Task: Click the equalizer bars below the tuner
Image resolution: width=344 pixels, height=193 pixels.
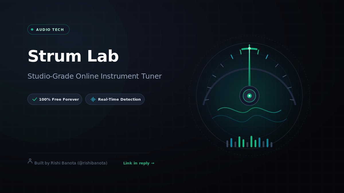Action: (x=249, y=142)
